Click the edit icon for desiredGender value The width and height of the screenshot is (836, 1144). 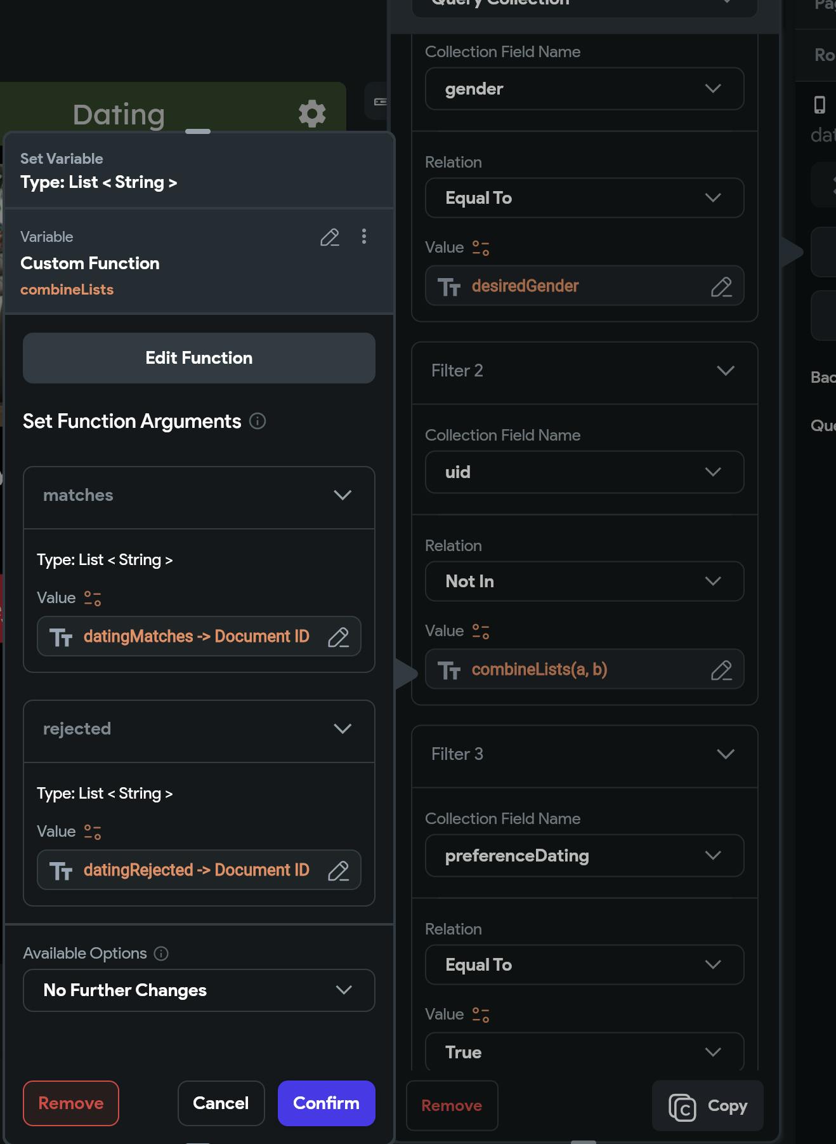coord(721,287)
